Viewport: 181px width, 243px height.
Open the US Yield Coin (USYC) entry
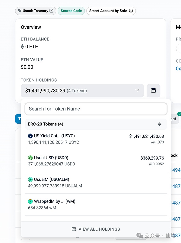click(x=96, y=139)
